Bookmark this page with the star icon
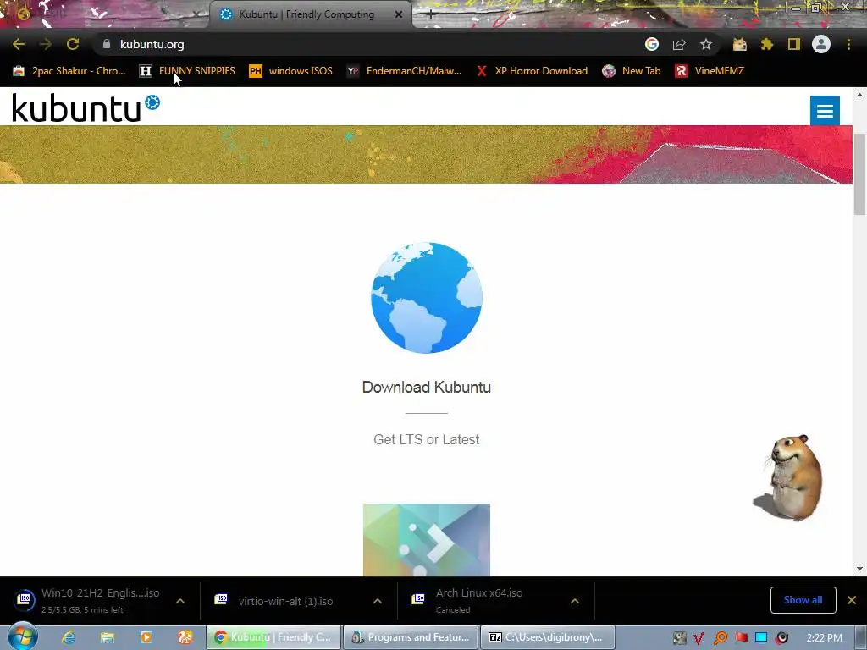This screenshot has height=650, width=867. (x=706, y=44)
